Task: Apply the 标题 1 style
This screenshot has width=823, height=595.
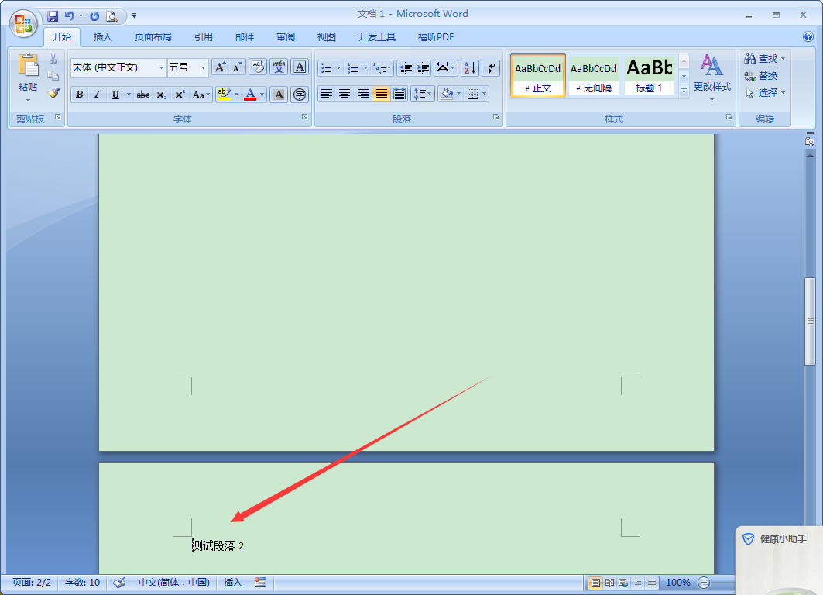Action: tap(649, 75)
